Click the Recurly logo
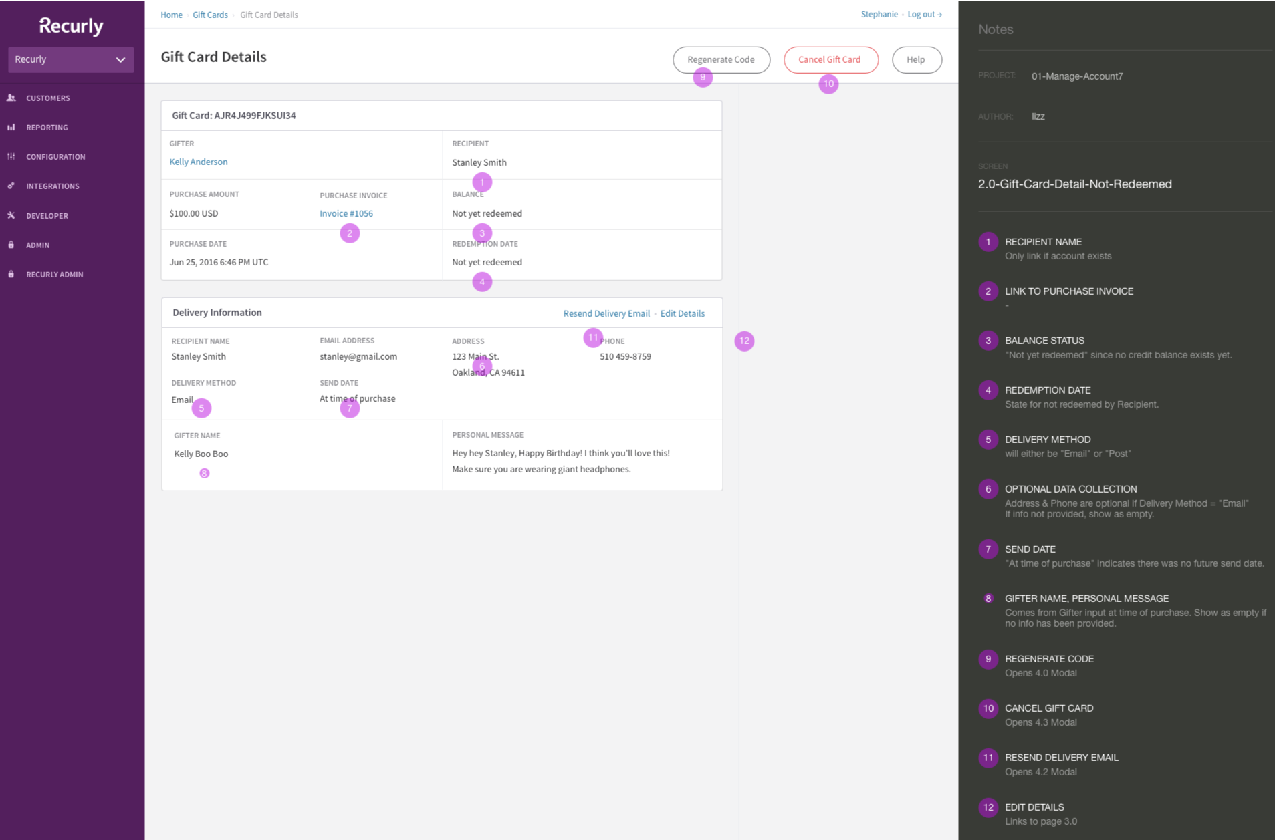 [x=72, y=26]
